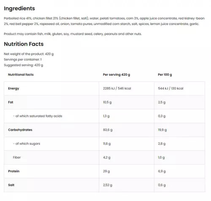Click the allergen warning paragraph text

73,34
